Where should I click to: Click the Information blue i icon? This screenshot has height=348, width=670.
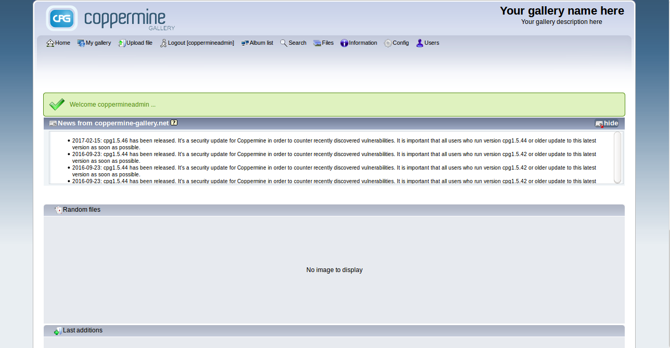pos(344,43)
